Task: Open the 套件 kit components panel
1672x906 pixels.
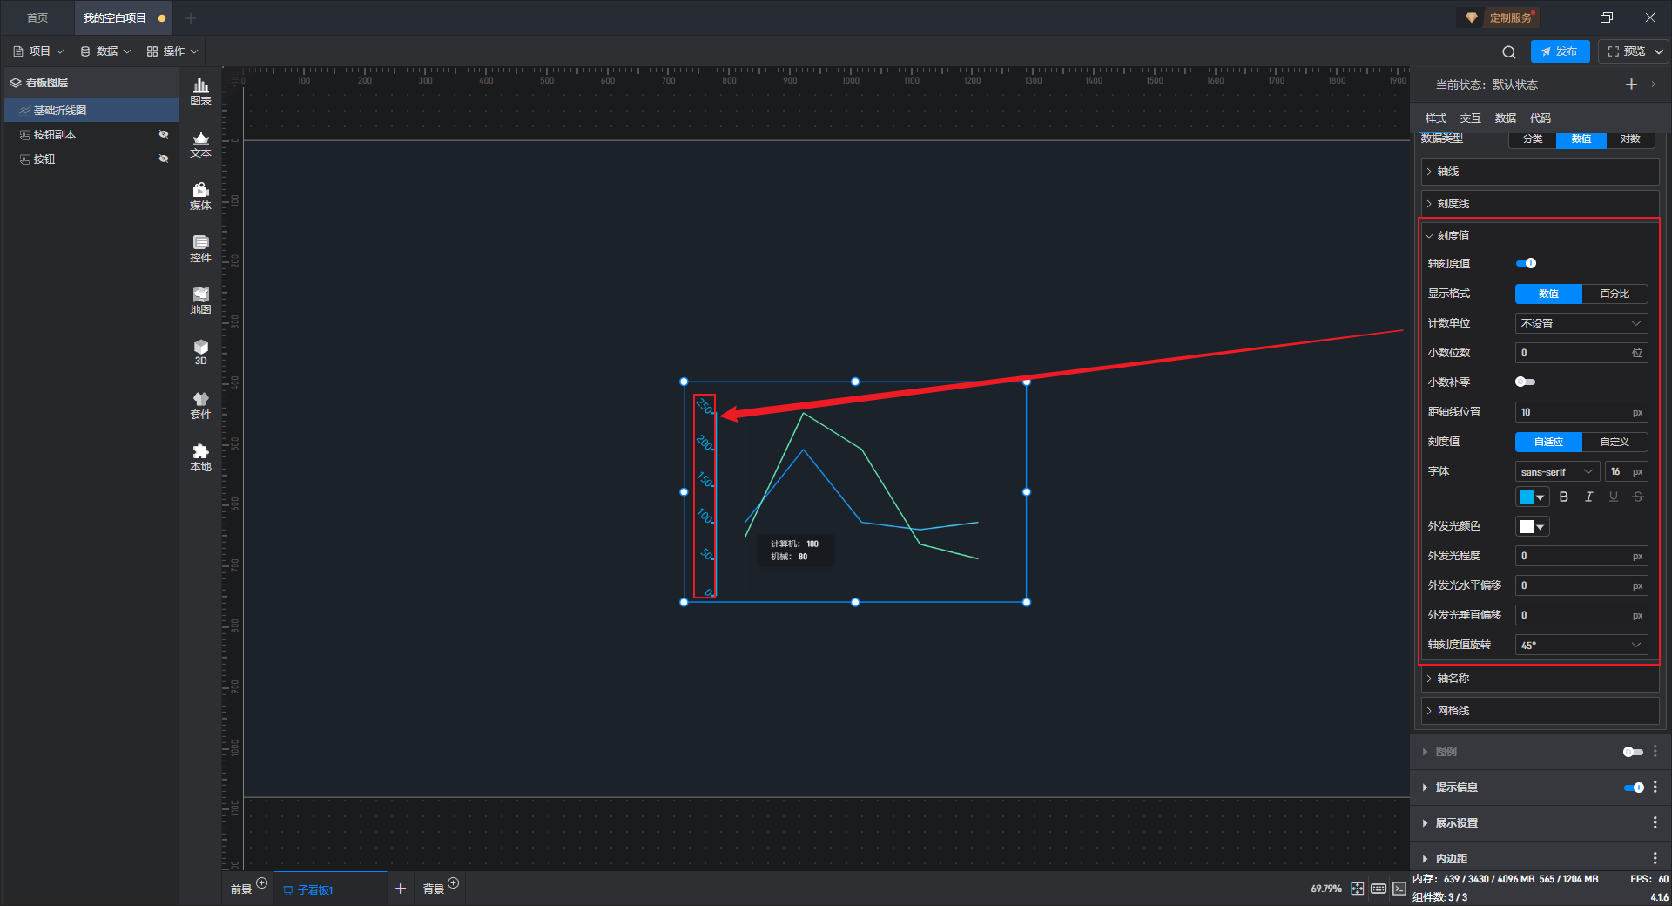Action: [200, 405]
